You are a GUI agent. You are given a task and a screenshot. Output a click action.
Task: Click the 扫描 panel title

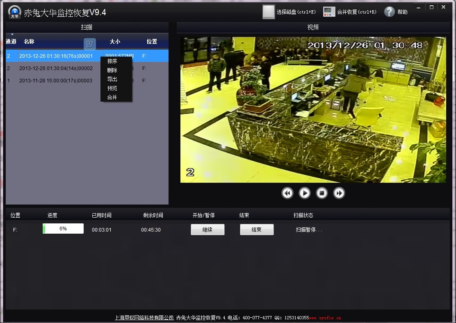pos(87,27)
